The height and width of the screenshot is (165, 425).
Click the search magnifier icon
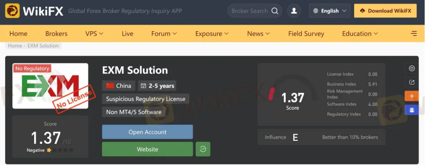tap(275, 11)
